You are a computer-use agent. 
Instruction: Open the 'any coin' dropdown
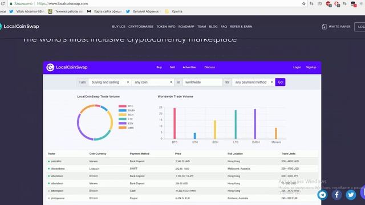tap(153, 82)
